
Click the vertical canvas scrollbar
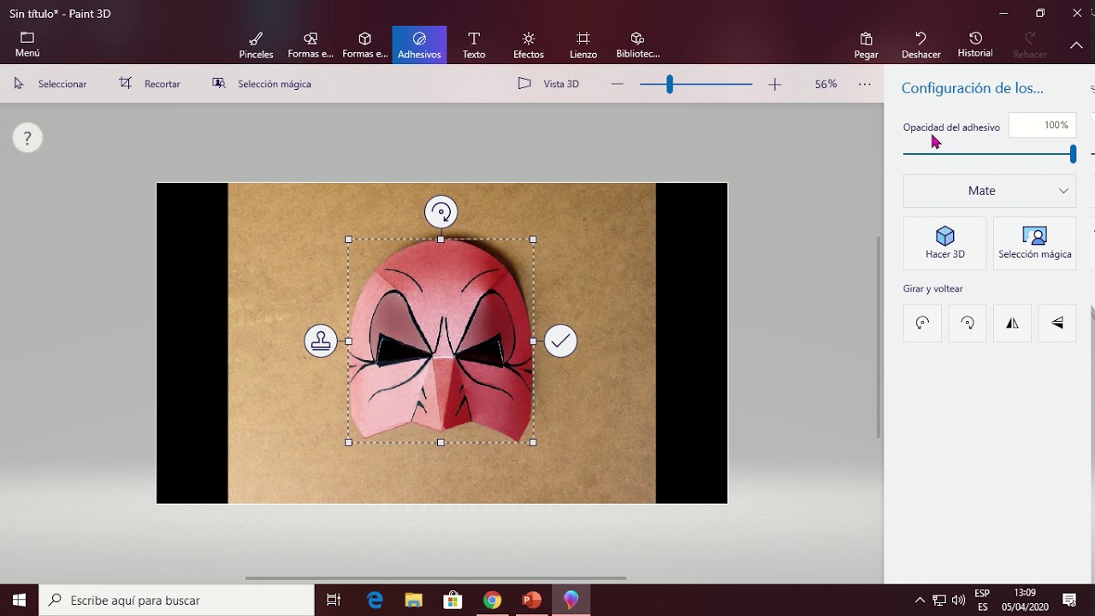pos(879,336)
